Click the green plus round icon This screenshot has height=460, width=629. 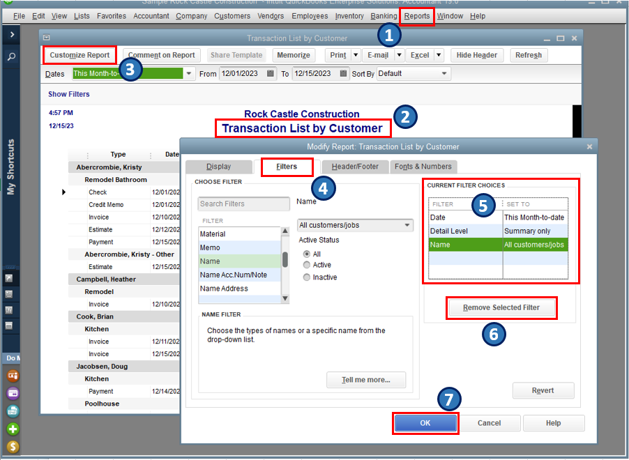13,429
